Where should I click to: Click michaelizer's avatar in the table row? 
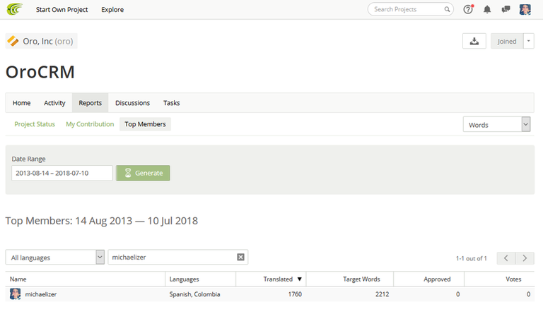[16, 293]
